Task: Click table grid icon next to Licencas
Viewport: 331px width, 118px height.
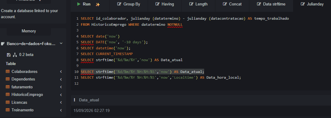Action: 8,103
